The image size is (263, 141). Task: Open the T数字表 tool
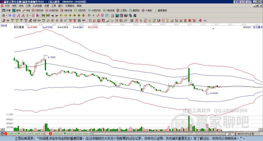pos(109,10)
